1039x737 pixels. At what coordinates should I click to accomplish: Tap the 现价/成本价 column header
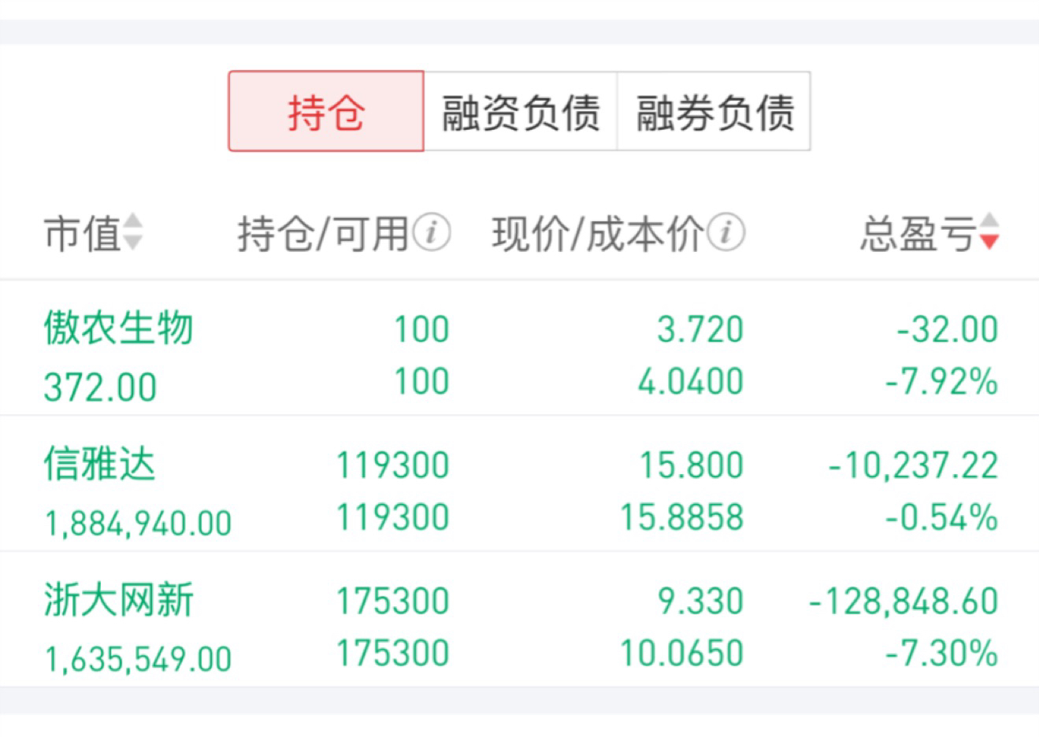click(598, 234)
